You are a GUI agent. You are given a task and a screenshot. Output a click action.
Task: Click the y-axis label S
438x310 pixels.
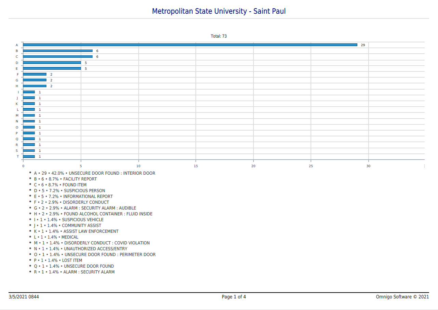pyautogui.click(x=17, y=151)
